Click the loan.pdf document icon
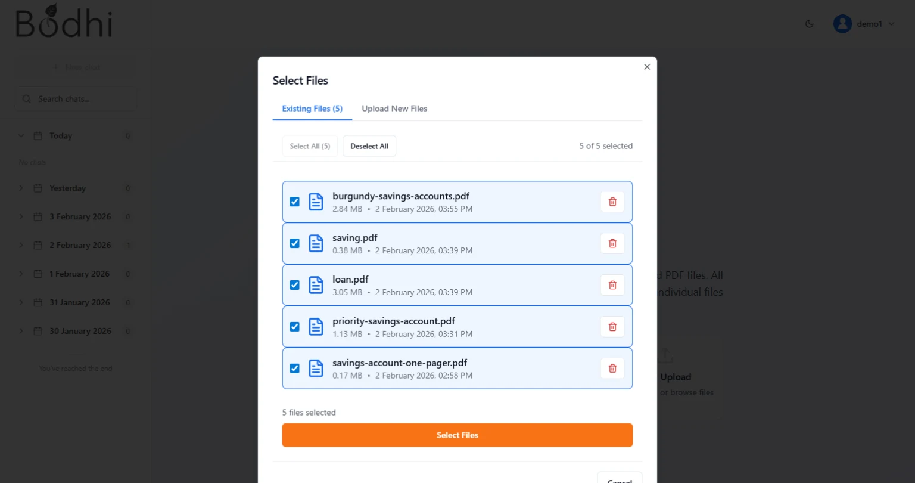The width and height of the screenshot is (915, 483). click(x=316, y=285)
